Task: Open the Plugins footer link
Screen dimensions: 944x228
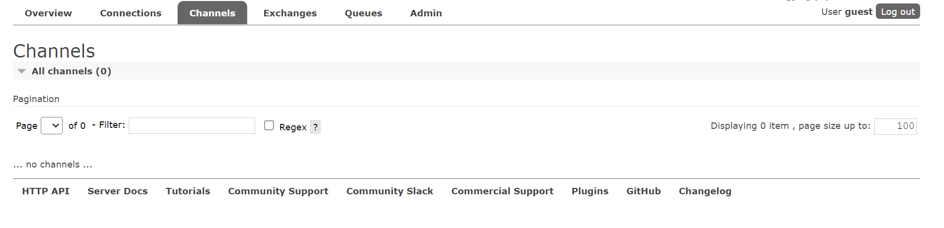Action: [590, 191]
